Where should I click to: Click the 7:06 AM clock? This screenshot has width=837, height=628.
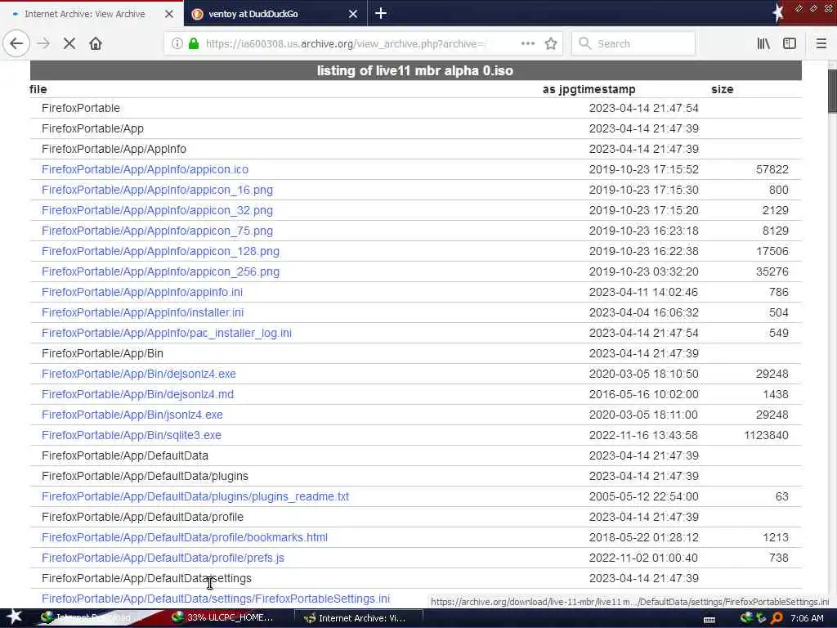click(x=807, y=618)
